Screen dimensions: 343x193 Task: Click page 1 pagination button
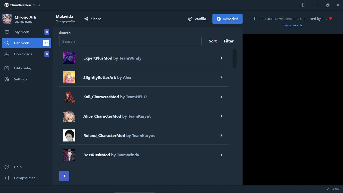(64, 176)
